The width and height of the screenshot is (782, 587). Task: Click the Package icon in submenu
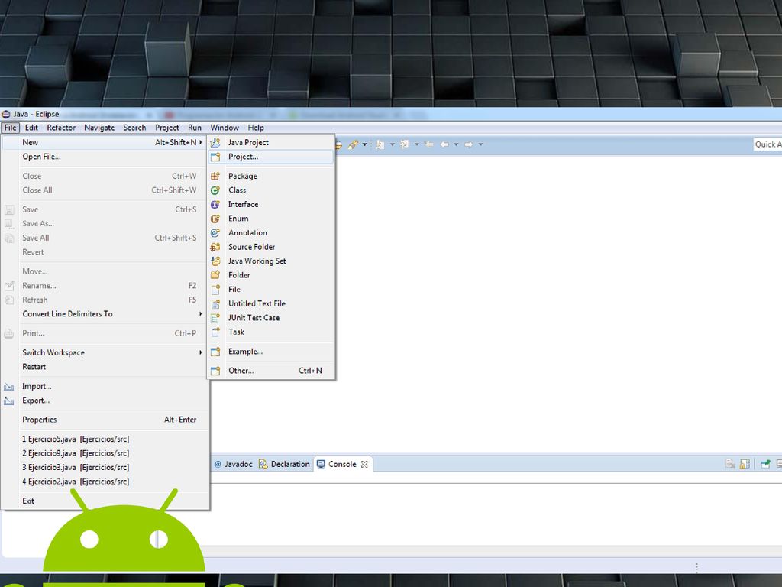215,177
